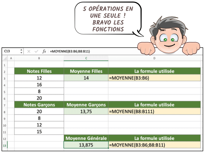Click the Name Box showing C13
This screenshot has width=205, height=153.
pos(10,51)
